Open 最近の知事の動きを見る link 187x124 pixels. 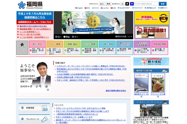click(116, 91)
